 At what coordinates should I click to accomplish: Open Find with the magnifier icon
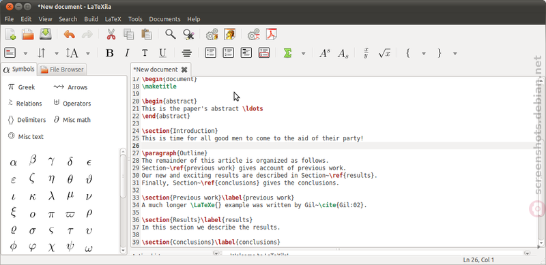point(170,34)
